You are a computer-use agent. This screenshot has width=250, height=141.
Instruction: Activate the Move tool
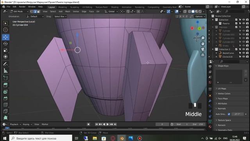pyautogui.click(x=5, y=37)
